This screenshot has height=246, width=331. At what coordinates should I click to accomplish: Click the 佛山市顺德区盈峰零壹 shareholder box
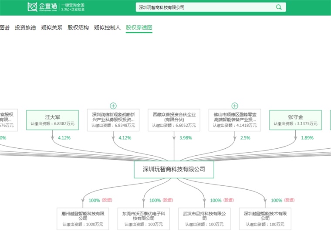click(235, 120)
